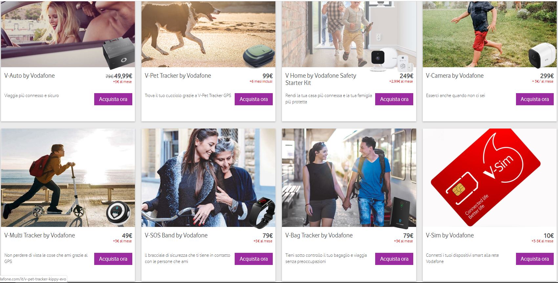Open the boy on scooter image
The height and width of the screenshot is (283, 558).
click(x=68, y=177)
